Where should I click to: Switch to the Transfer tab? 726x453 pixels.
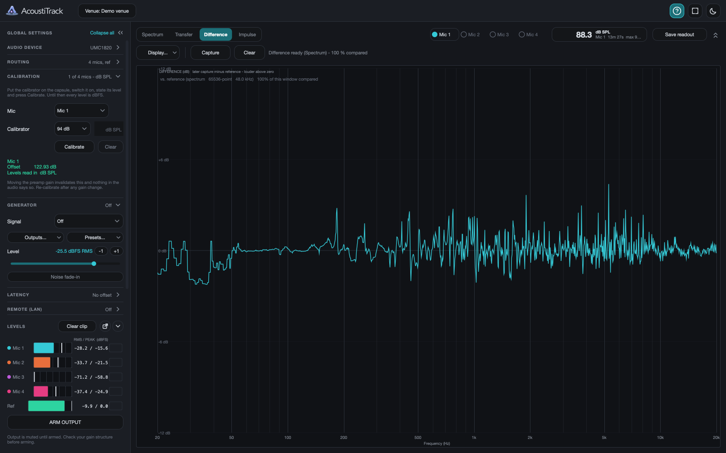click(x=184, y=34)
